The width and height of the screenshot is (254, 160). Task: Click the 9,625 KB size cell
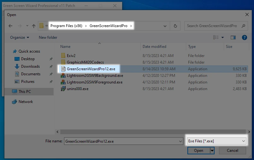(239, 69)
